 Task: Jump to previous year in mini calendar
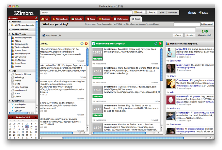click(x=9, y=117)
